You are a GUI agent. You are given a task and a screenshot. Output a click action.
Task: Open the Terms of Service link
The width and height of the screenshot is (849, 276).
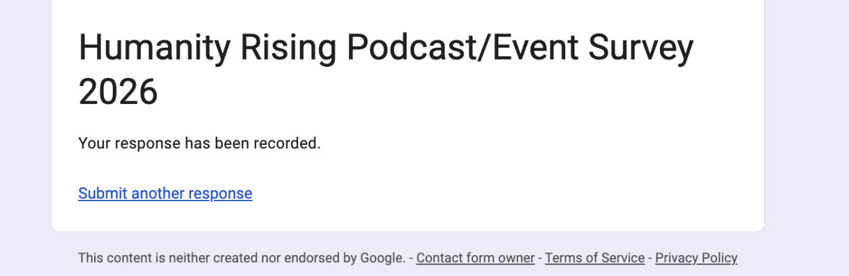[594, 258]
